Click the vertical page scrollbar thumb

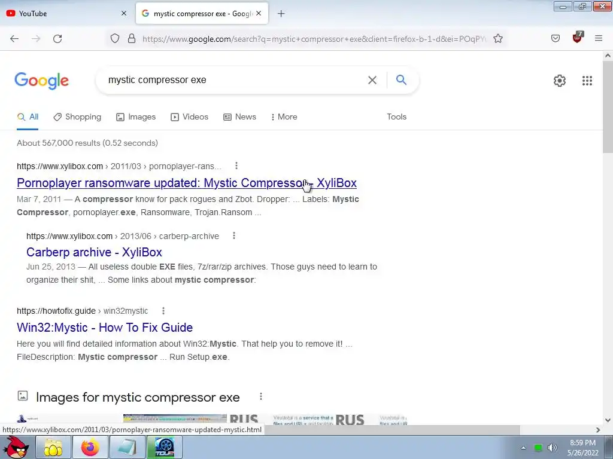coord(608,108)
